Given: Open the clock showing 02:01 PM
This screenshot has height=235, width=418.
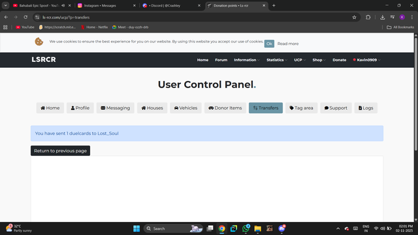Looking at the screenshot, I should coord(404,228).
